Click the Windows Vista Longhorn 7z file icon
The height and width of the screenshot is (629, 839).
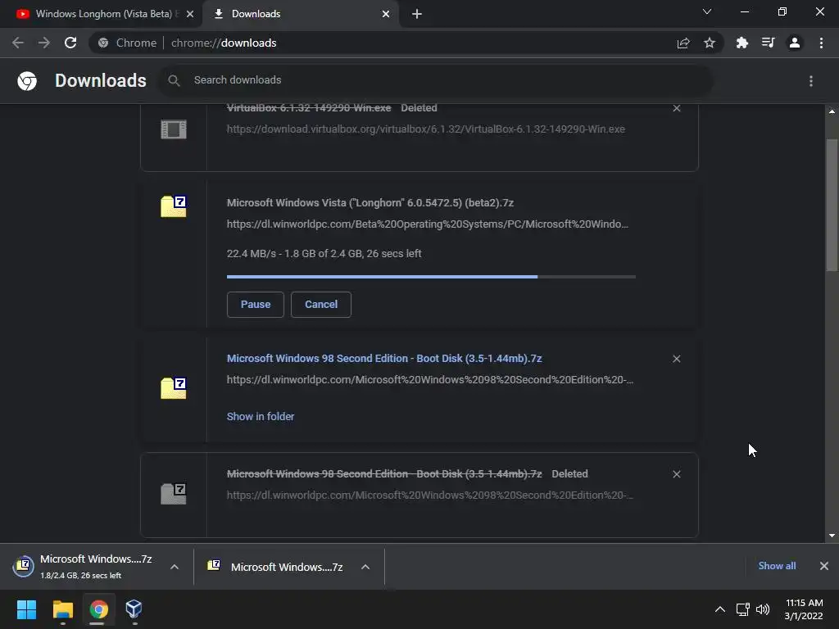[x=174, y=206]
